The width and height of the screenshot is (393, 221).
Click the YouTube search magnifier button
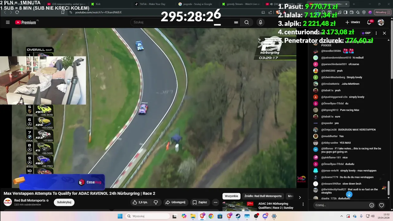pyautogui.click(x=247, y=22)
